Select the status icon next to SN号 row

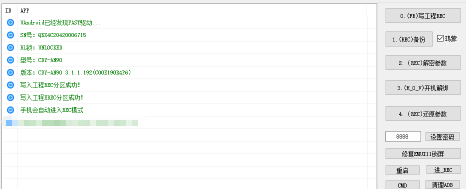pyautogui.click(x=10, y=35)
